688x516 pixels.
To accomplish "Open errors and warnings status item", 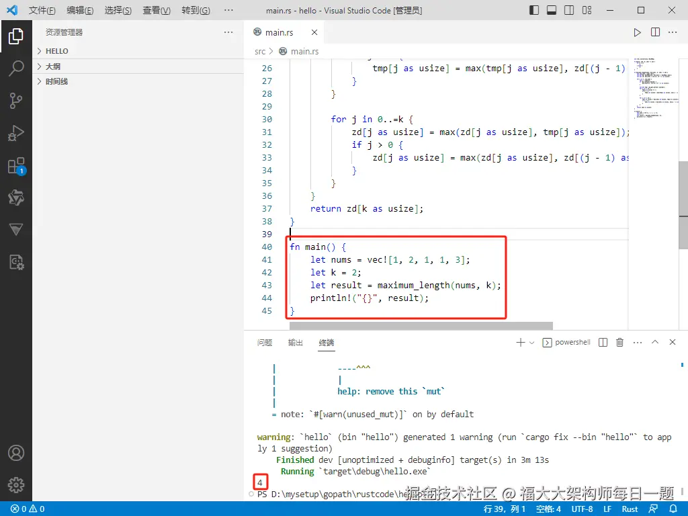I will click(27, 509).
